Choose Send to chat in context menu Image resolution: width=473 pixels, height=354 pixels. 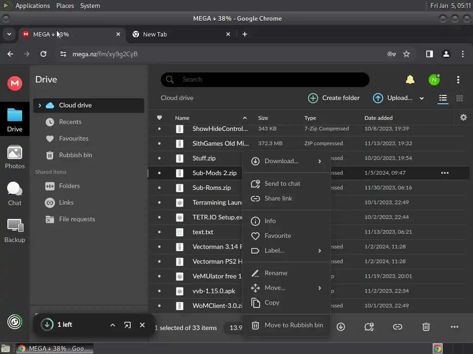286,183
